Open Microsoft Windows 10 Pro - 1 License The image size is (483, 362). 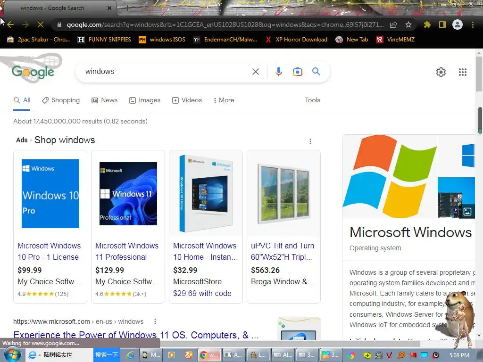pyautogui.click(x=49, y=251)
